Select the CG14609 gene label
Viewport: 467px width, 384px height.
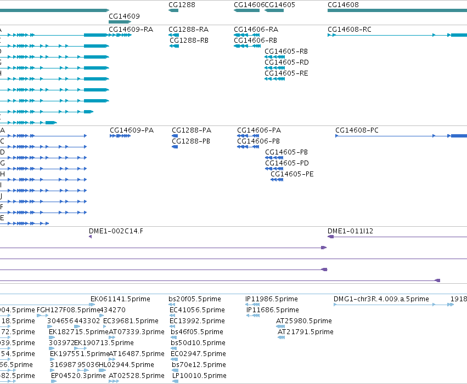124,16
